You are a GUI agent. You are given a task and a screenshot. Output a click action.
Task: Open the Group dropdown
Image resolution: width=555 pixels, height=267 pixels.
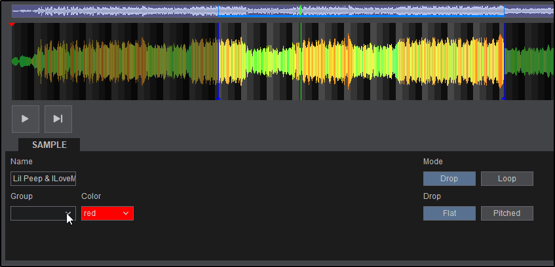[43, 213]
